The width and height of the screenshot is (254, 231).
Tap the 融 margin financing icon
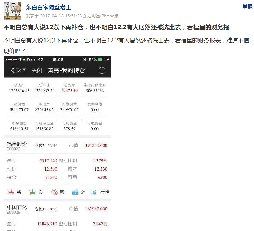click(x=54, y=192)
